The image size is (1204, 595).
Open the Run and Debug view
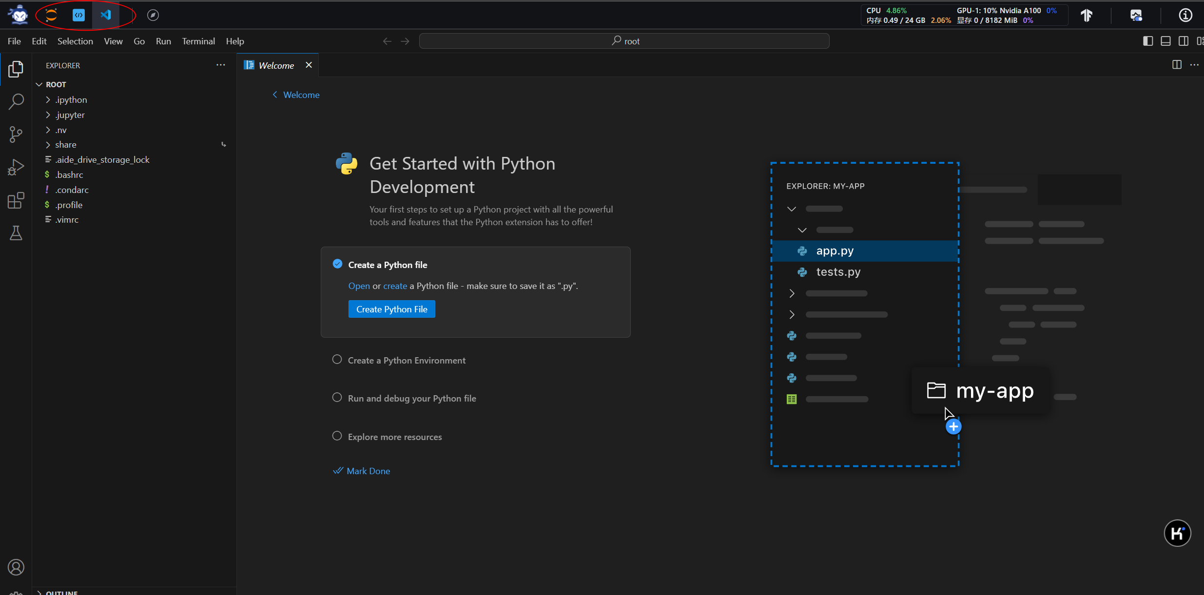[x=16, y=167]
